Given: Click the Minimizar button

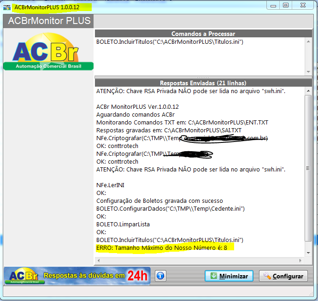Looking at the screenshot, I should (229, 276).
